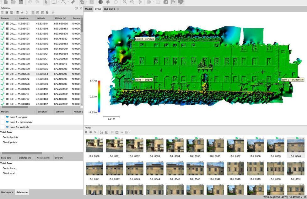Open the Workspace tab

[x=7, y=192]
